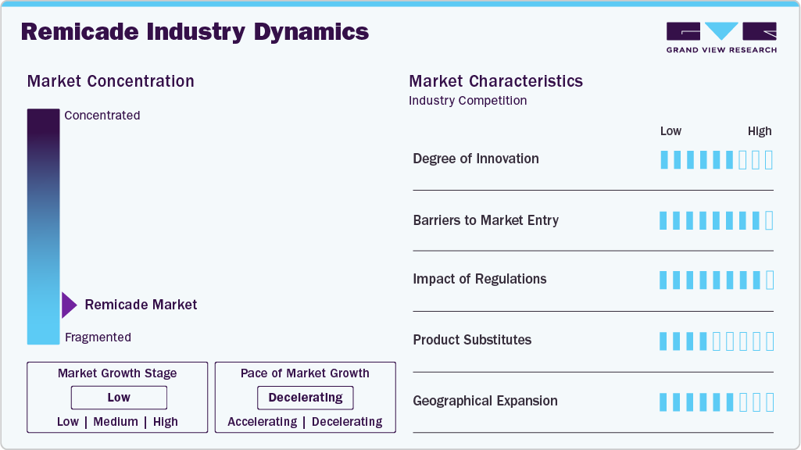Click the Geographical Expansion rating bars

pyautogui.click(x=716, y=402)
